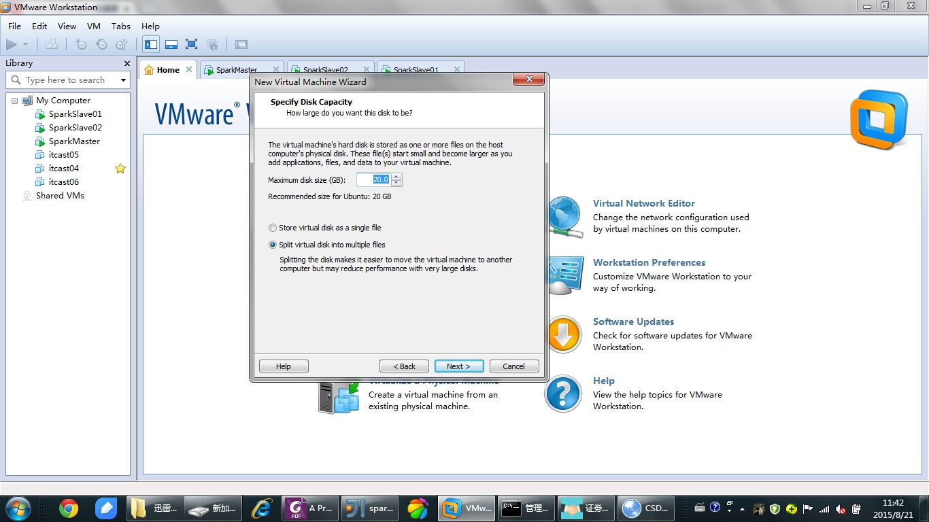Select itcast05 in the library

[x=63, y=155]
